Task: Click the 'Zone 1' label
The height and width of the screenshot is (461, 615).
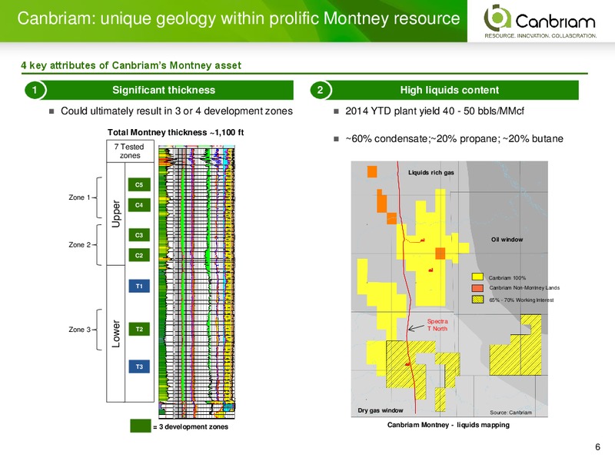Action: (x=80, y=197)
